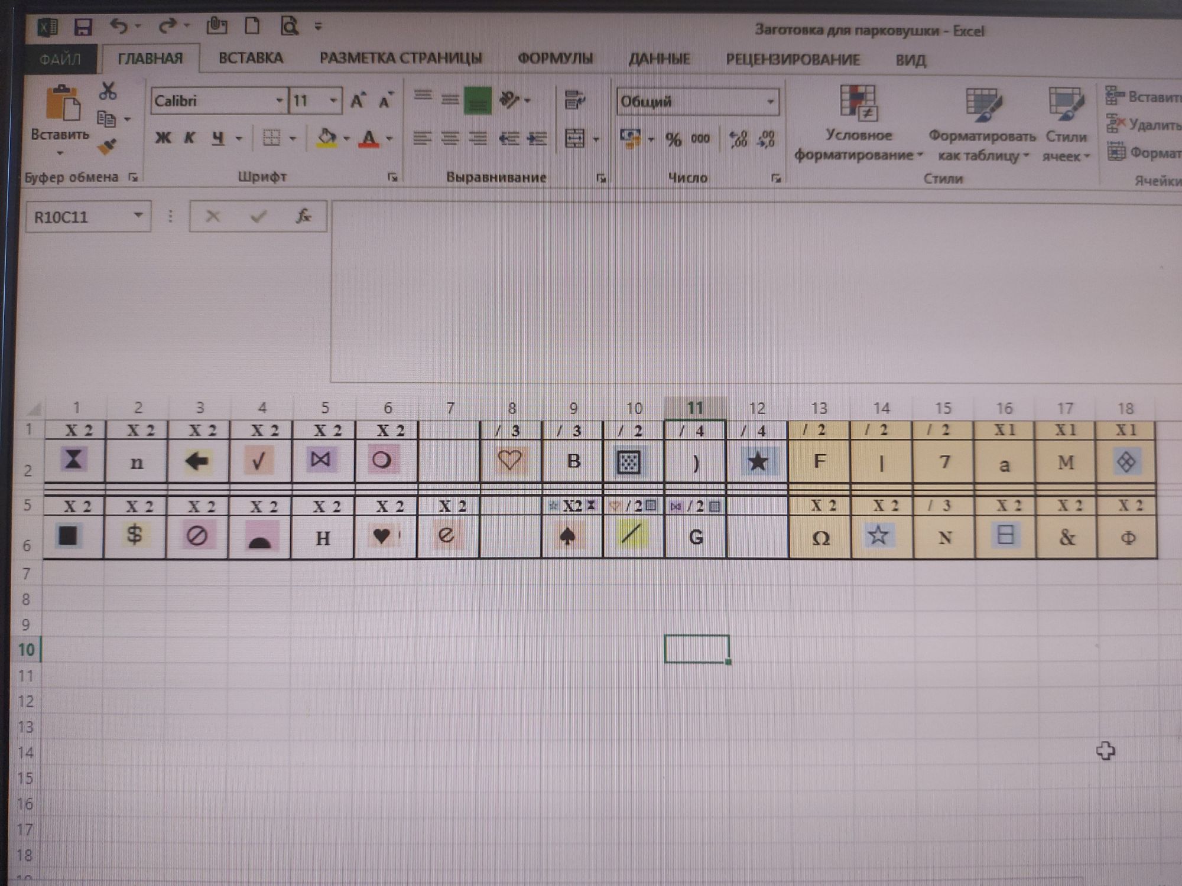Select the cell containing the Ω symbol

pyautogui.click(x=820, y=538)
